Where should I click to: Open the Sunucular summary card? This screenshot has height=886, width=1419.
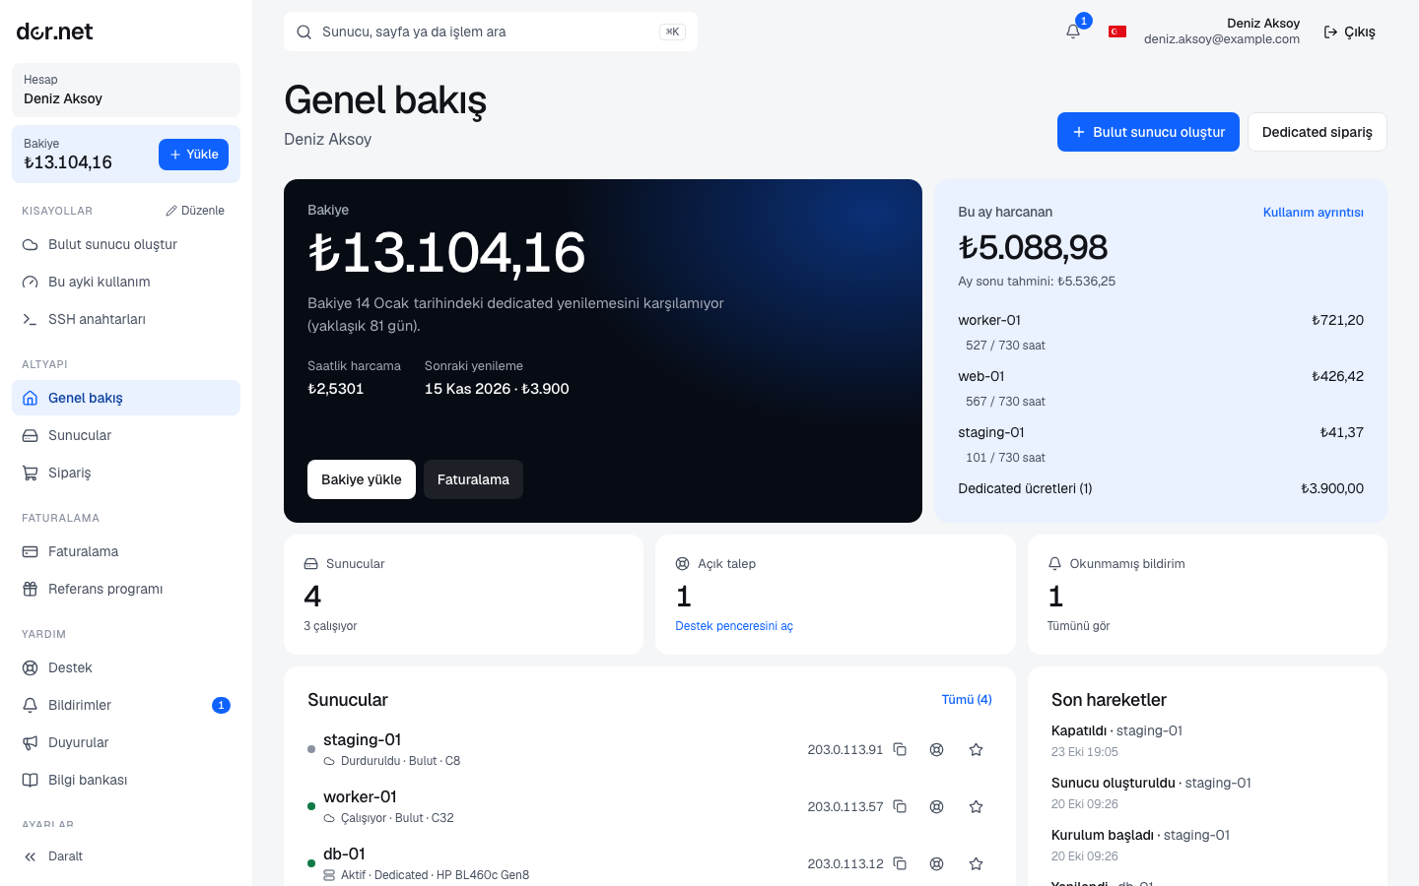click(463, 595)
